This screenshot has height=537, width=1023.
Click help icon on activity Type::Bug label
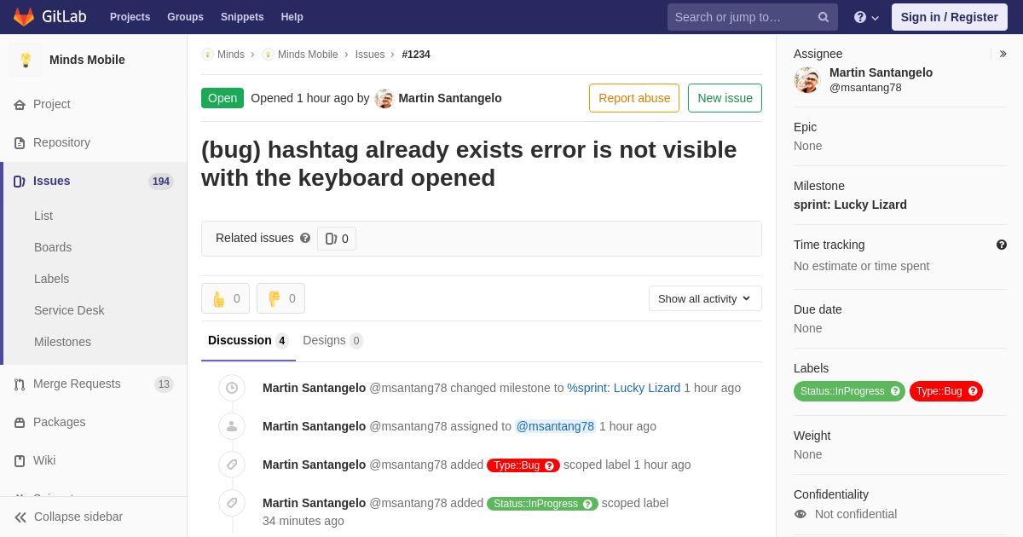[x=550, y=465]
